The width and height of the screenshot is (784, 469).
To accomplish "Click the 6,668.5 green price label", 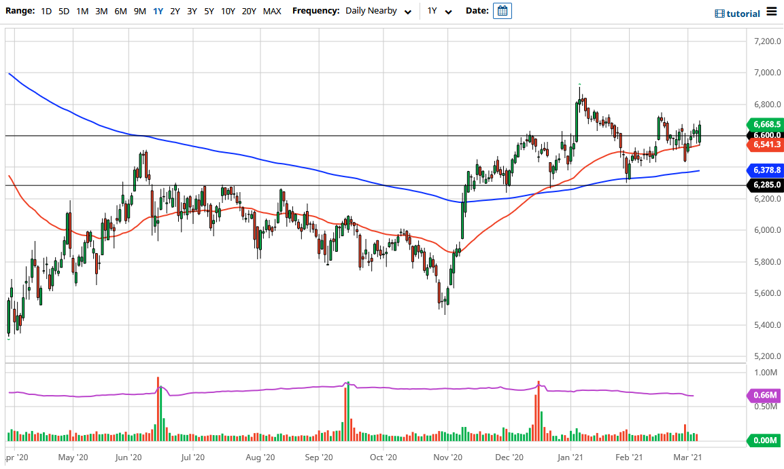I will click(764, 124).
